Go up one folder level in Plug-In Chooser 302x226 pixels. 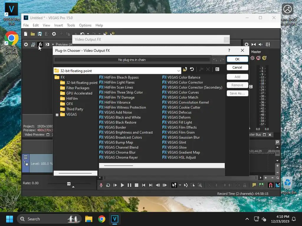click(185, 69)
